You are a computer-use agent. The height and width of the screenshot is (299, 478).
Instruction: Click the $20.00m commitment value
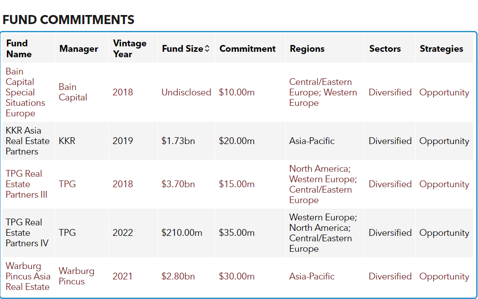point(236,141)
